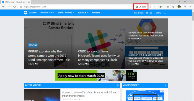194x101 pixels.
Task: Click the site search magnifier icon
Action: pyautogui.click(x=165, y=13)
